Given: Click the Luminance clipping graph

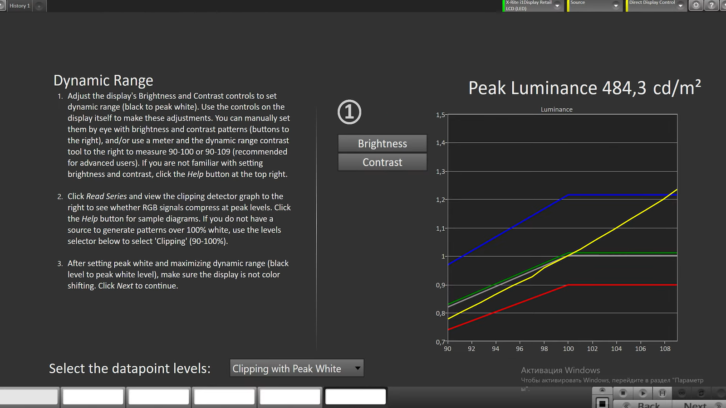Looking at the screenshot, I should 562,228.
